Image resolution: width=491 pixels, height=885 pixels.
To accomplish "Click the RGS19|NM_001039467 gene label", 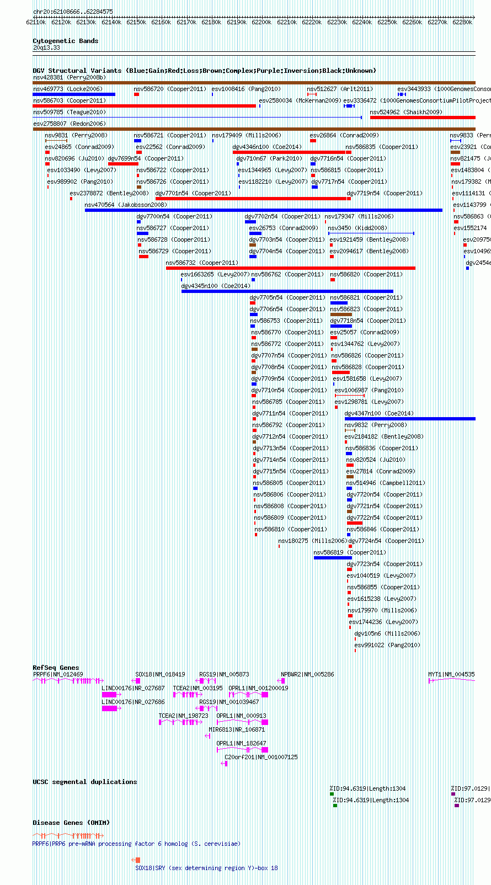I will tap(229, 702).
